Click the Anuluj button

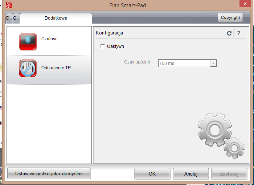click(x=191, y=174)
